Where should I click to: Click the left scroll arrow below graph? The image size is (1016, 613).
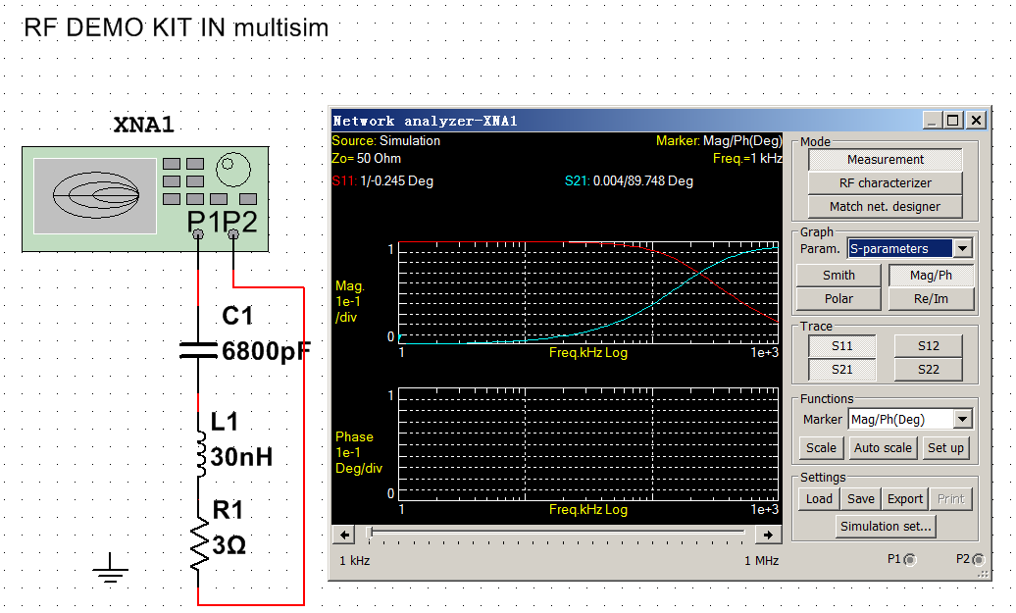pyautogui.click(x=344, y=535)
